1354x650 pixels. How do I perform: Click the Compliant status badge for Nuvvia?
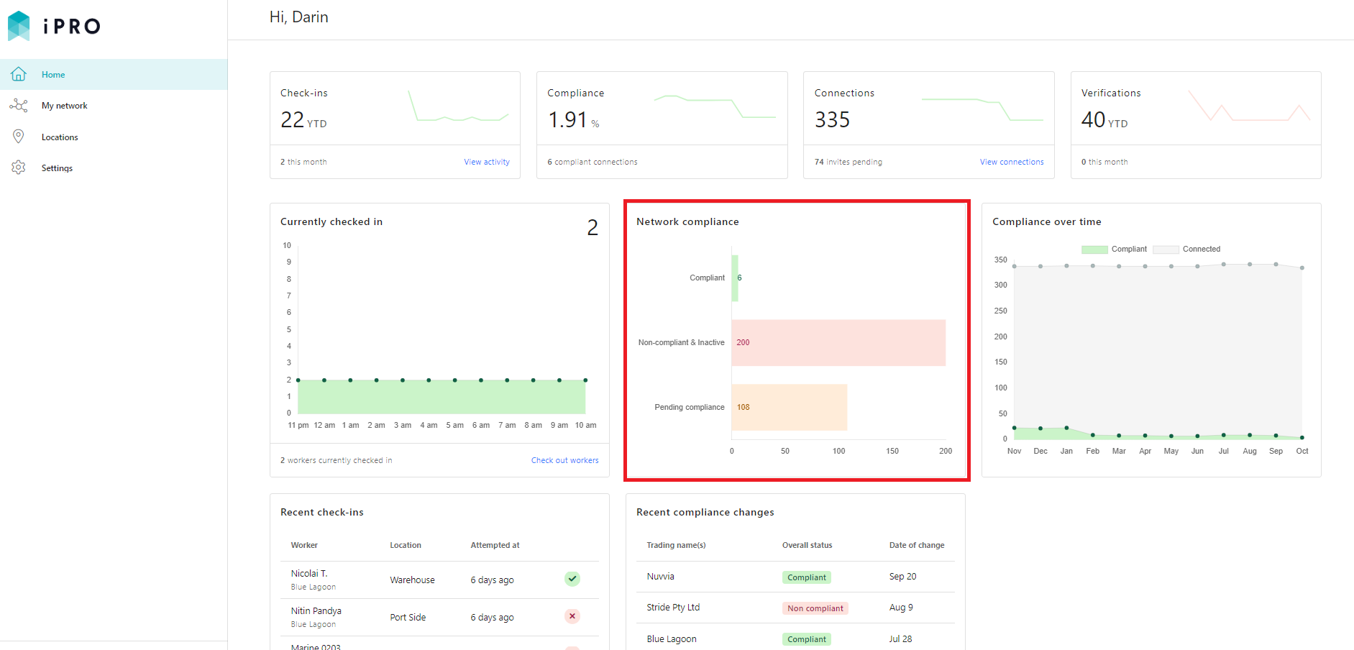807,577
